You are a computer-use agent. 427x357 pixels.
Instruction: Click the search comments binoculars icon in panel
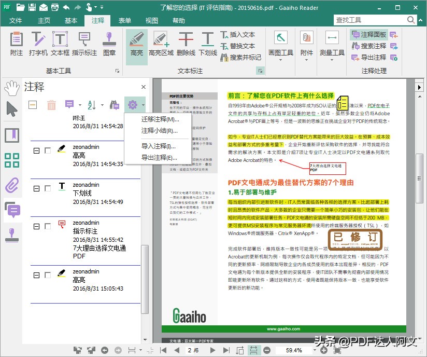pos(115,105)
